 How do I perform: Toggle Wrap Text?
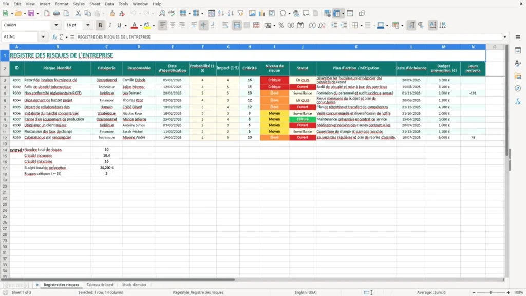pyautogui.click(x=225, y=25)
